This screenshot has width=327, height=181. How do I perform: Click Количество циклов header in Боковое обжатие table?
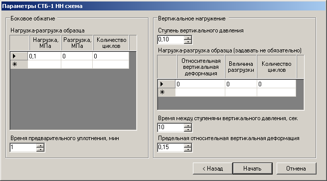point(111,43)
